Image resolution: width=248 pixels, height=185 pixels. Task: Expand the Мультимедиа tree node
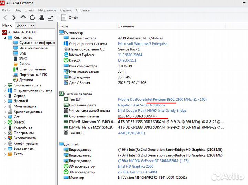click(x=5, y=107)
